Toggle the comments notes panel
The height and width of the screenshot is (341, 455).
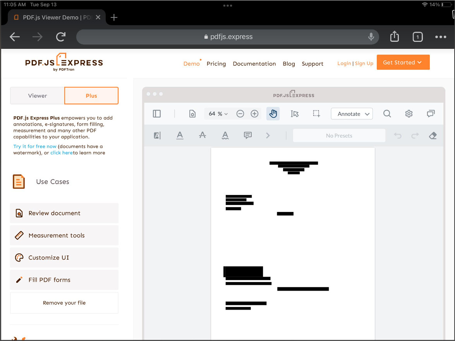point(431,114)
